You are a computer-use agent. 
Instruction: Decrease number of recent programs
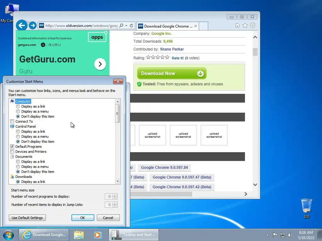click(x=115, y=198)
